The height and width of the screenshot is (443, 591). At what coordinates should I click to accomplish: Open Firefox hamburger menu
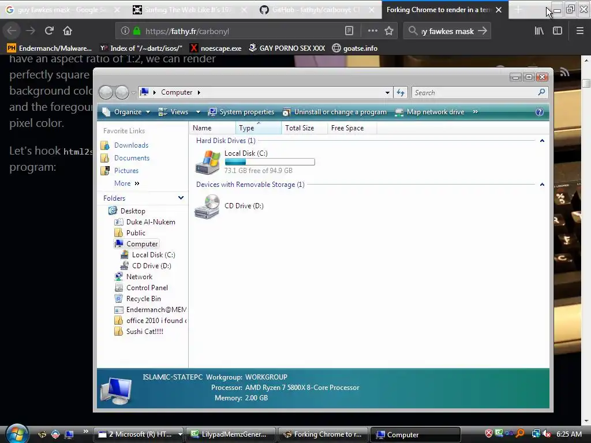[579, 31]
